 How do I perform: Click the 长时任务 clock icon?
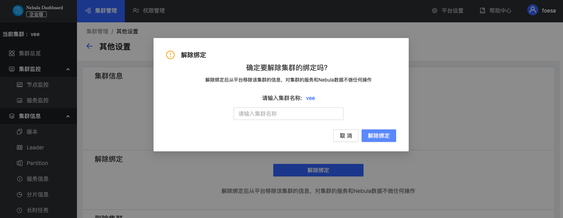[x=20, y=210]
